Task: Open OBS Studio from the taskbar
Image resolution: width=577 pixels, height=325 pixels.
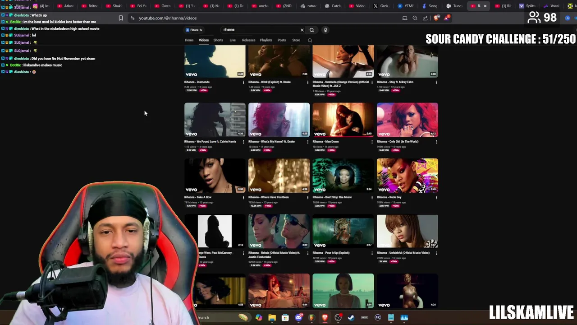Action: pos(338,318)
